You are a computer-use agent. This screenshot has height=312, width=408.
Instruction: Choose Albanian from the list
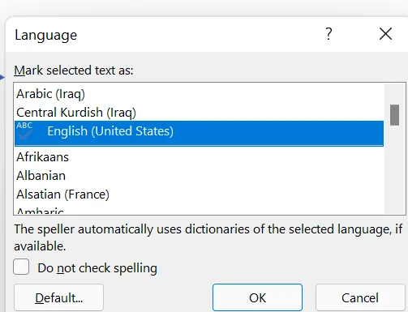click(199, 176)
